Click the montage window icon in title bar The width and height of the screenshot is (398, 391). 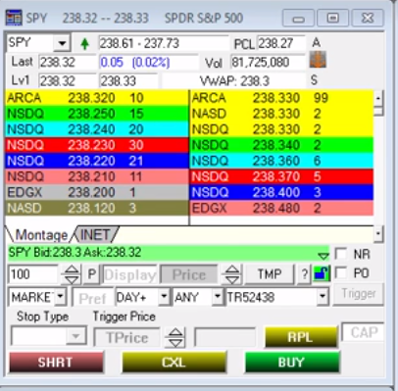(x=14, y=18)
